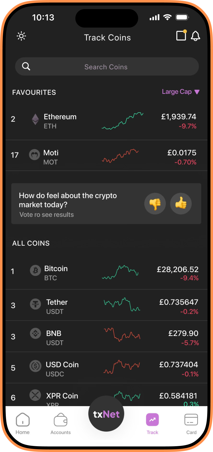Viewport: 213px width, 452px height.
Task: Select the Bitcoin logo icon
Action: point(35,271)
